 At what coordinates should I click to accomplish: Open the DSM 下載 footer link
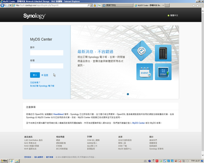pos(122,146)
